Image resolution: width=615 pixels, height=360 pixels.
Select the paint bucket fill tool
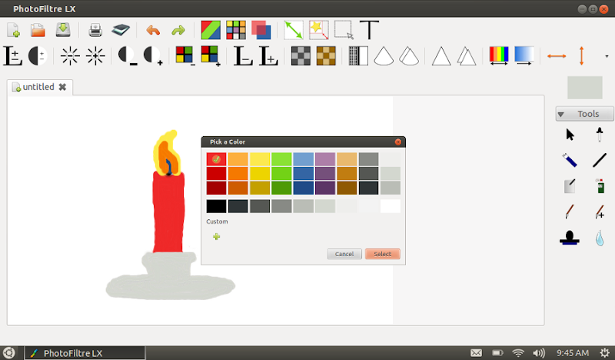(x=570, y=186)
